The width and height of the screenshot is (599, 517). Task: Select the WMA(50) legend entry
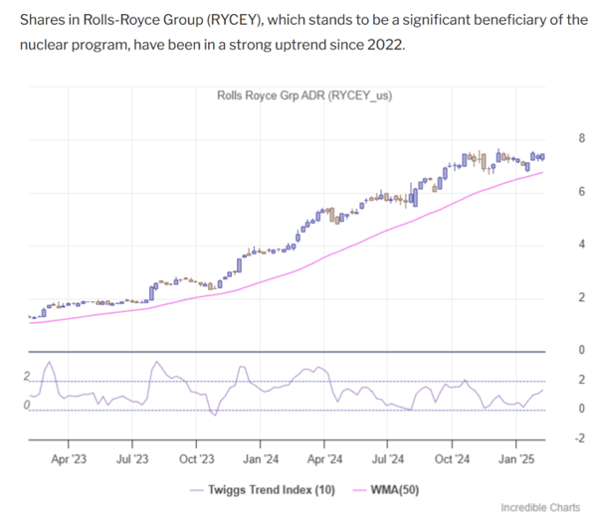[x=386, y=490]
